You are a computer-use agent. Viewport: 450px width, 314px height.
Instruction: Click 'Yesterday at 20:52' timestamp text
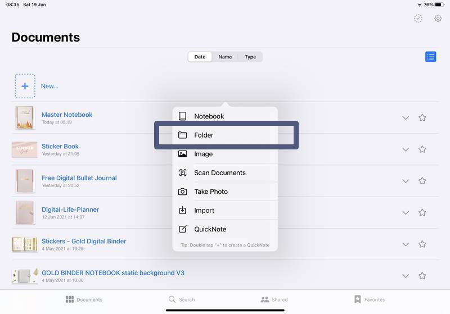point(61,185)
